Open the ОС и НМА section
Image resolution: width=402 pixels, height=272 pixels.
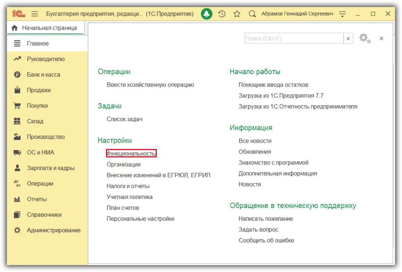click(x=47, y=153)
